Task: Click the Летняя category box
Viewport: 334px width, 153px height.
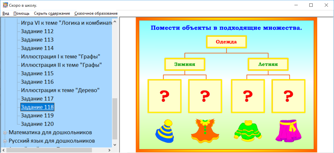Action: point(268,64)
